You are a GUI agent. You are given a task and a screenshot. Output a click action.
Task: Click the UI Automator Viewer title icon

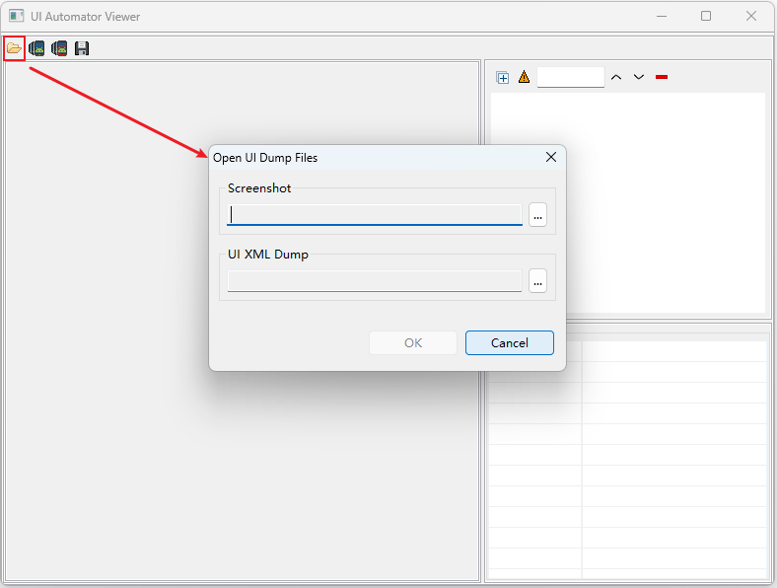coord(16,16)
